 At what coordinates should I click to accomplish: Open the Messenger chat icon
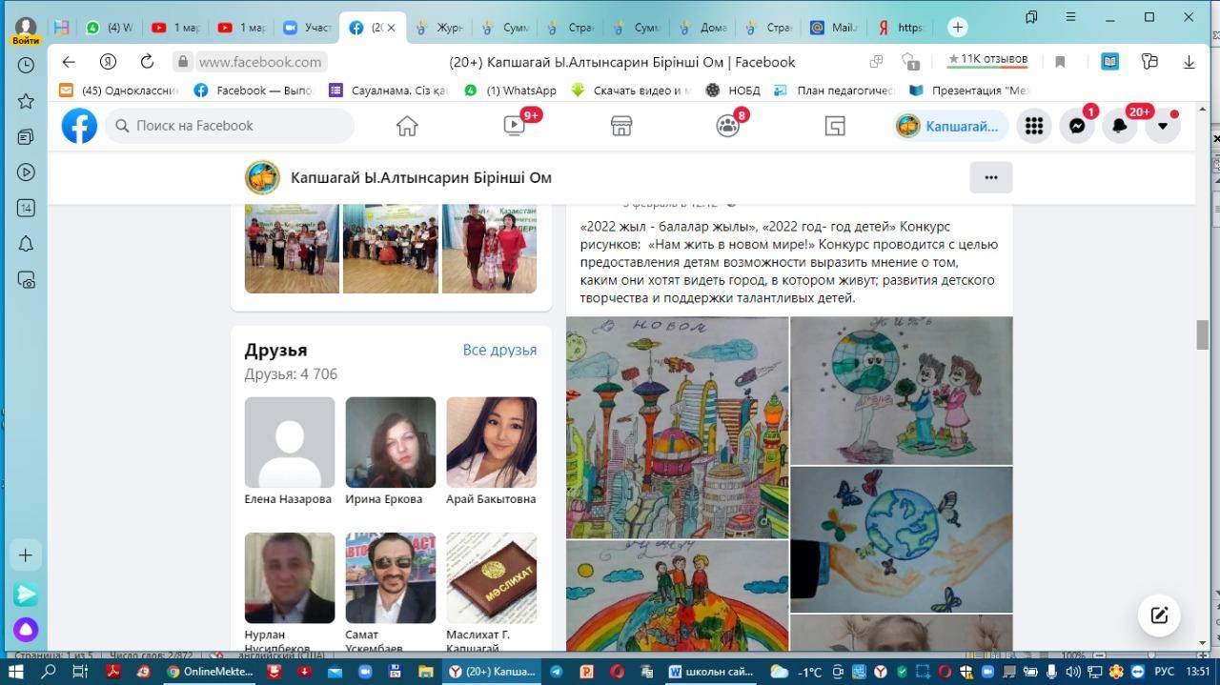pyautogui.click(x=1077, y=126)
